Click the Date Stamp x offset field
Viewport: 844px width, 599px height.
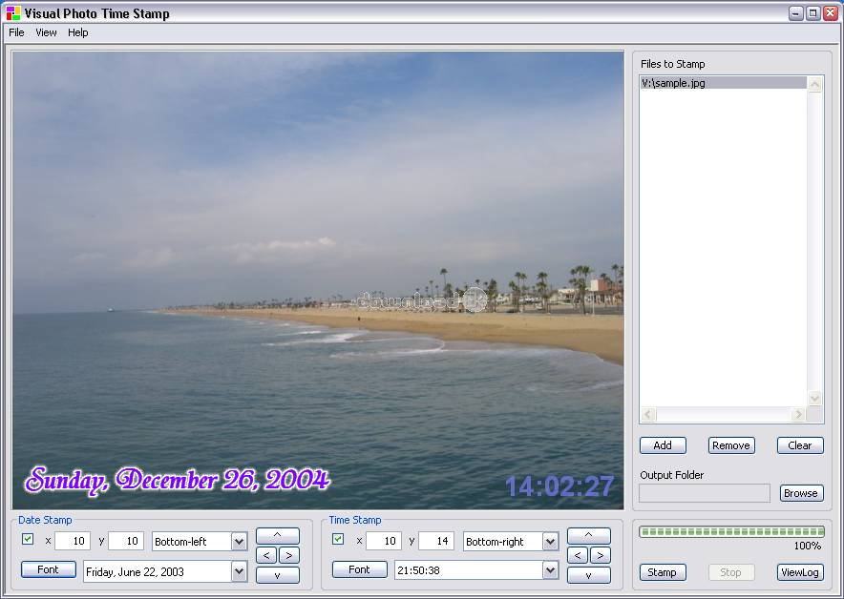[x=73, y=541]
